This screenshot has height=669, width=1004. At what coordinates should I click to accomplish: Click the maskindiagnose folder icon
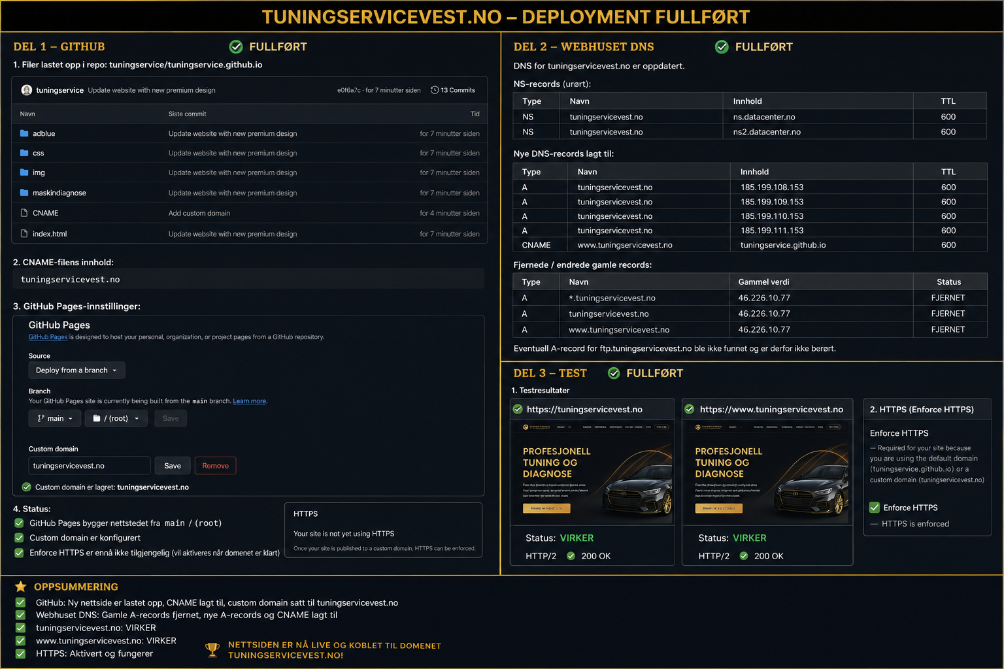[x=24, y=193]
